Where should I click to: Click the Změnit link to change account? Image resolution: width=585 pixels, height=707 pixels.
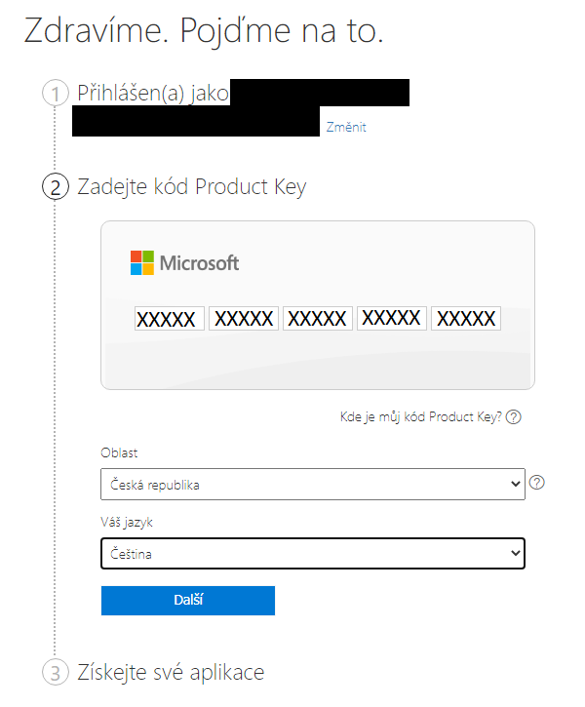pos(346,127)
